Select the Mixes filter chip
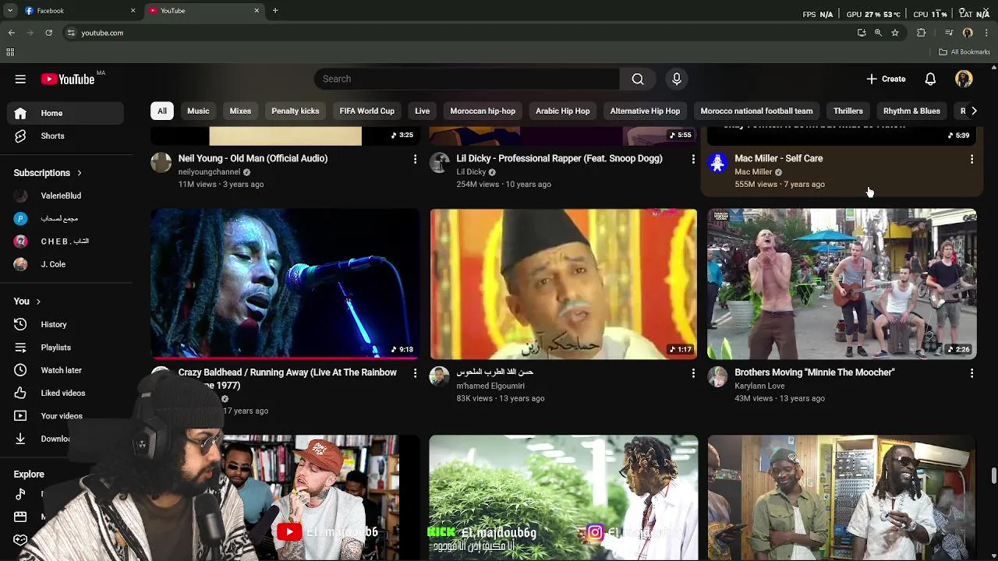 tap(240, 111)
